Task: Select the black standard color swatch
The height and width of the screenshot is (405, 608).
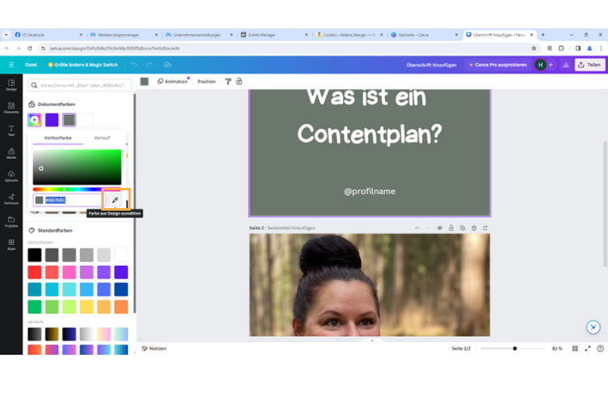Action: click(35, 255)
